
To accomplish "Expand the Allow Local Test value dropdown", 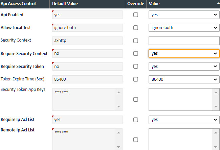I will (x=184, y=28).
